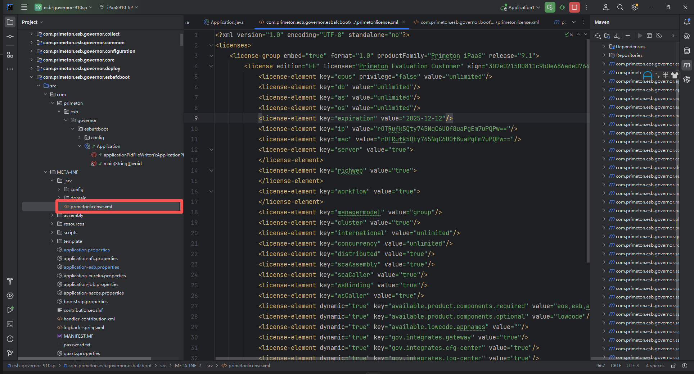Close the esbafcboot primetonlicense.xml tab
Screen dimensions: 694x374
(404, 22)
